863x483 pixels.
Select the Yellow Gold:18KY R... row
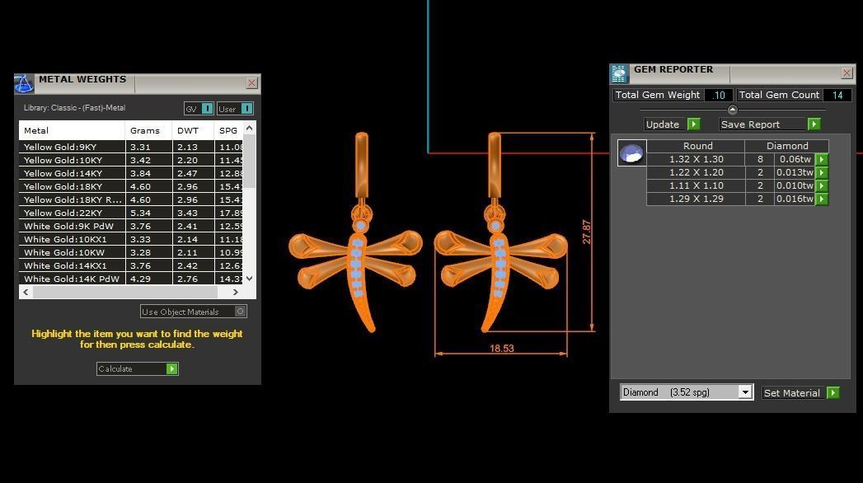tap(131, 199)
